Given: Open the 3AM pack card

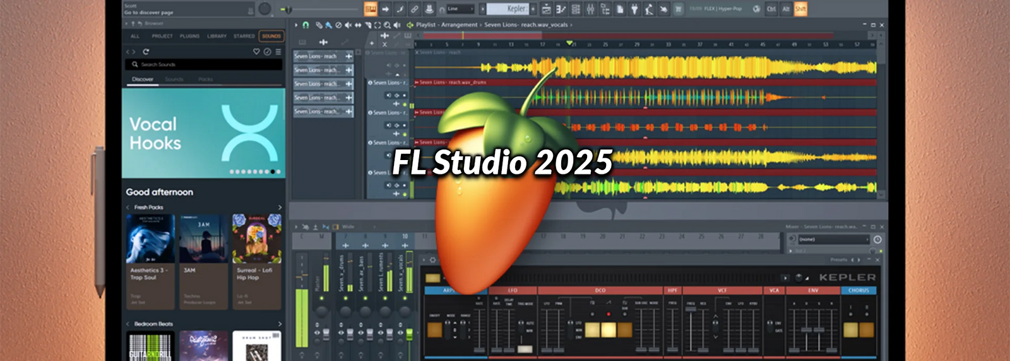Looking at the screenshot, I should pyautogui.click(x=203, y=261).
